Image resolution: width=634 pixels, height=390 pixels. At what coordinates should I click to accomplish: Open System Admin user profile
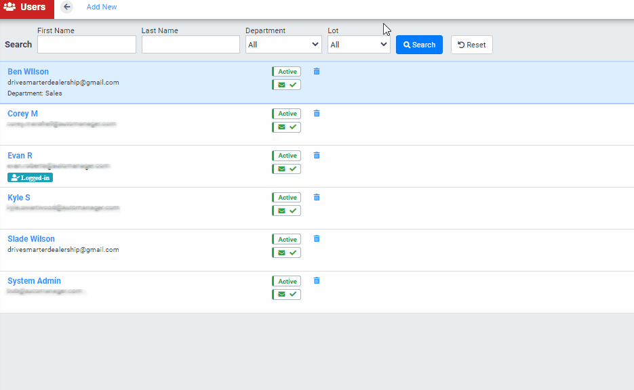[x=34, y=280]
